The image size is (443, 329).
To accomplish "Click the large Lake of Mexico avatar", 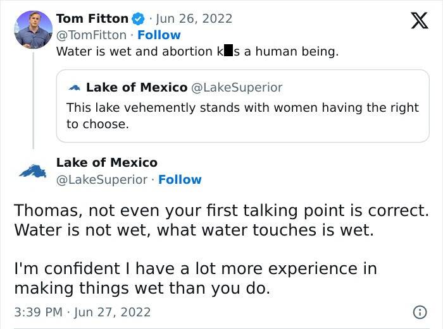I will coord(33,170).
